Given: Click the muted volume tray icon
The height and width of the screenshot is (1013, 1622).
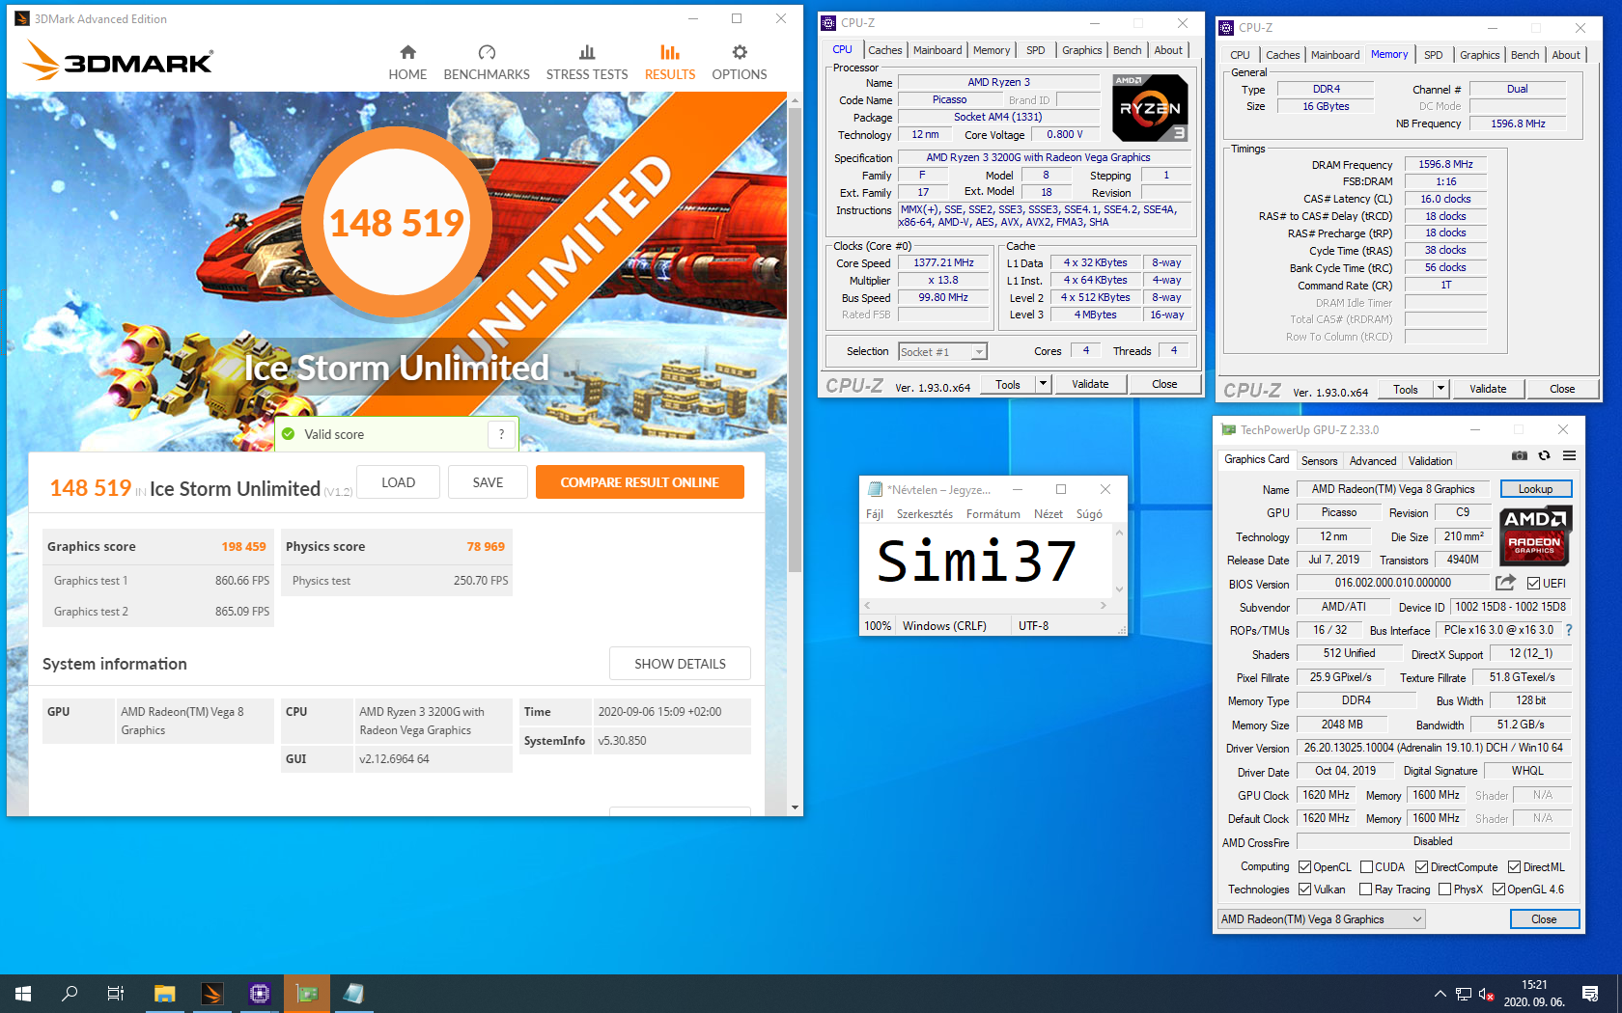Looking at the screenshot, I should click(1487, 994).
